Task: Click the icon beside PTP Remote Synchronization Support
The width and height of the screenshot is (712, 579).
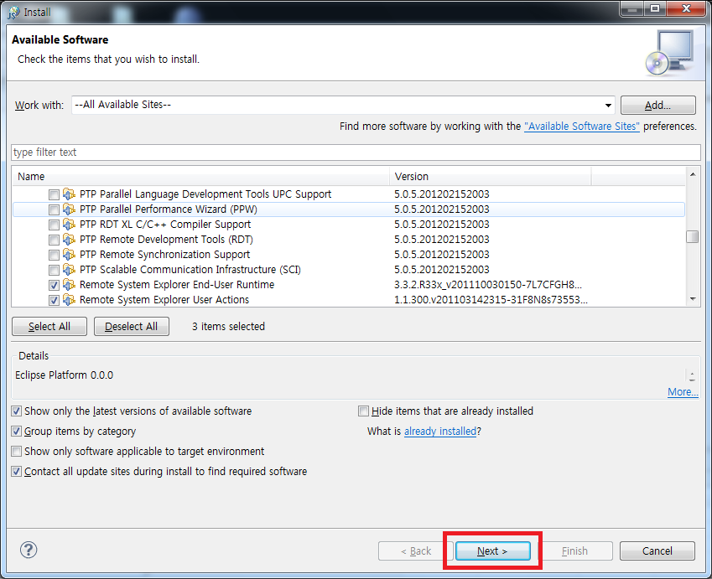Action: pos(69,255)
